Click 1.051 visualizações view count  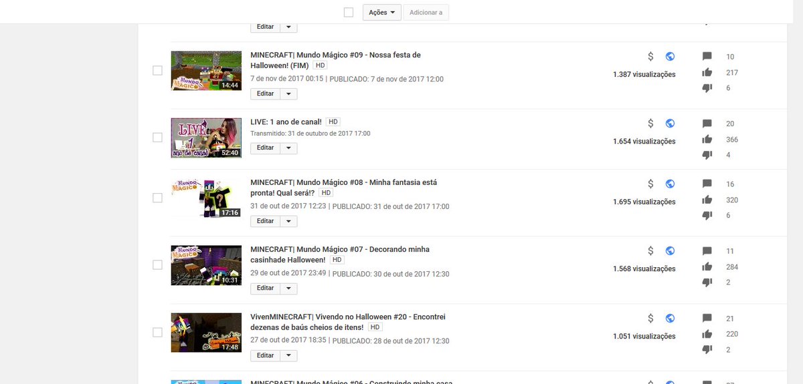point(644,336)
